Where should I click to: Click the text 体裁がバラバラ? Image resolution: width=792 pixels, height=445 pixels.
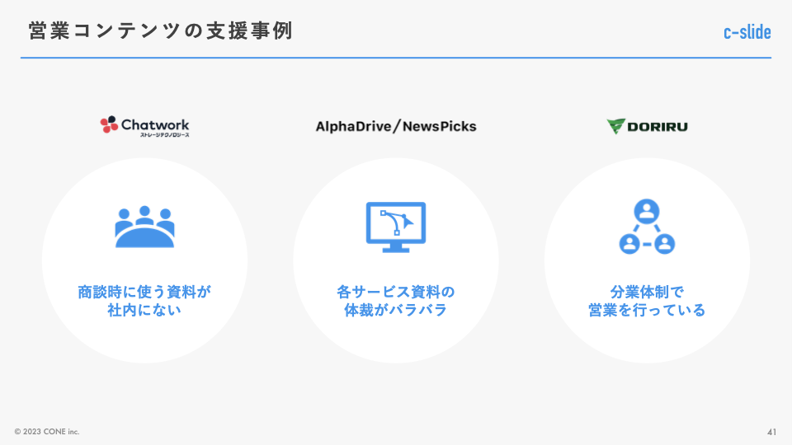point(395,311)
